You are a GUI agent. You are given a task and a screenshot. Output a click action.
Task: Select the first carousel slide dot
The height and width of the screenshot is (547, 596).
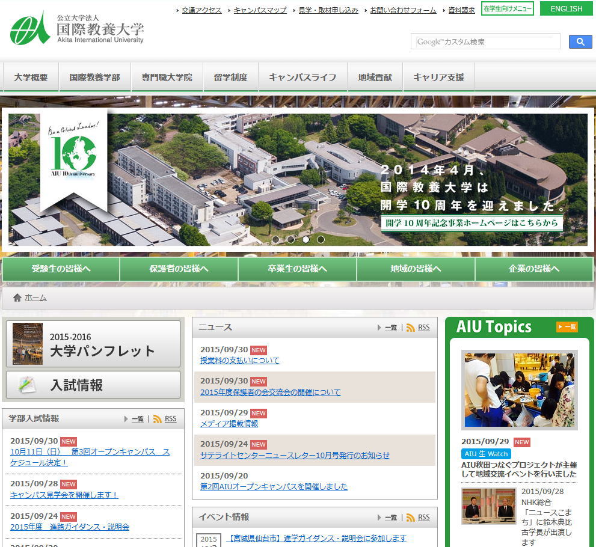pos(275,239)
